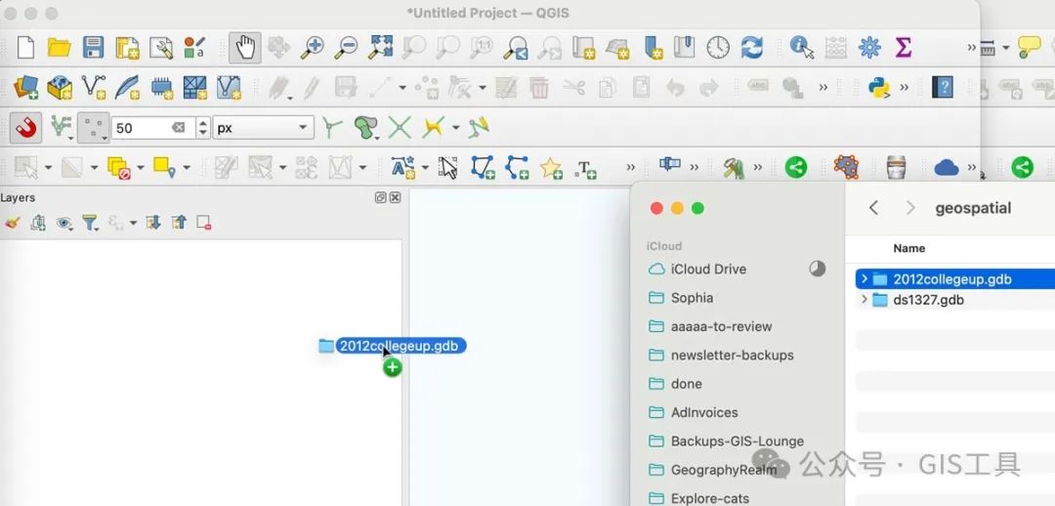1055x506 pixels.
Task: Click Remove Layer/Group icon
Action: pos(204,223)
